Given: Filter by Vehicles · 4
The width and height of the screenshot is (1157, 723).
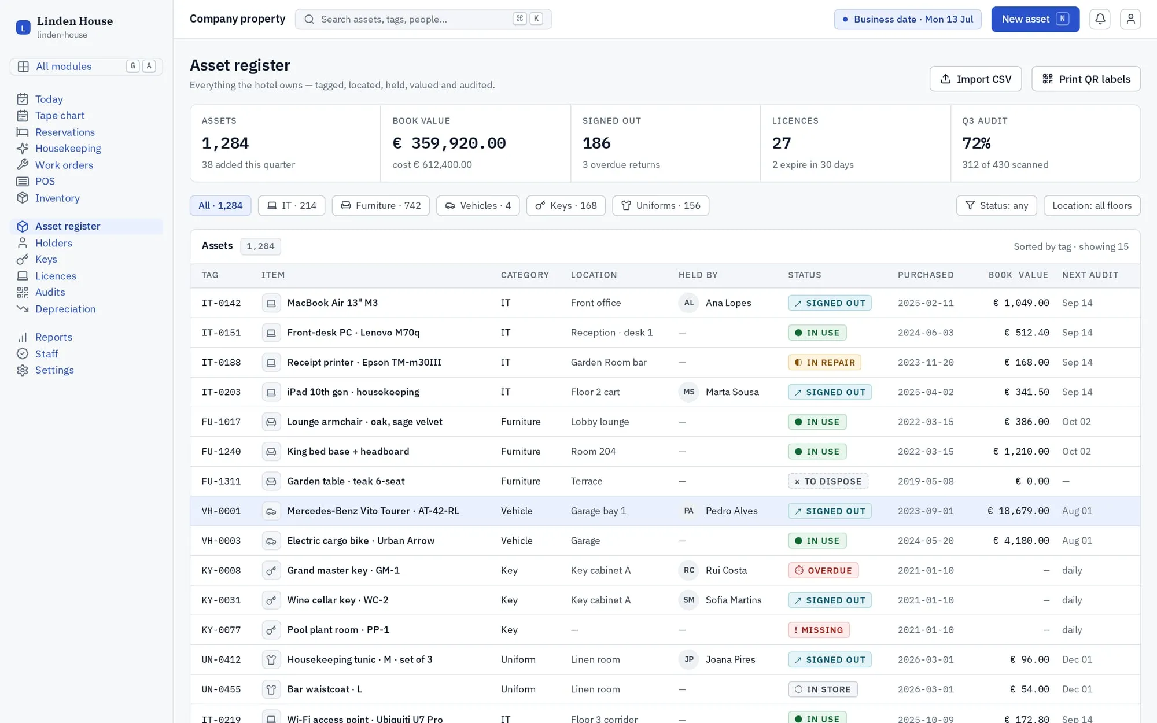Looking at the screenshot, I should click(x=478, y=206).
